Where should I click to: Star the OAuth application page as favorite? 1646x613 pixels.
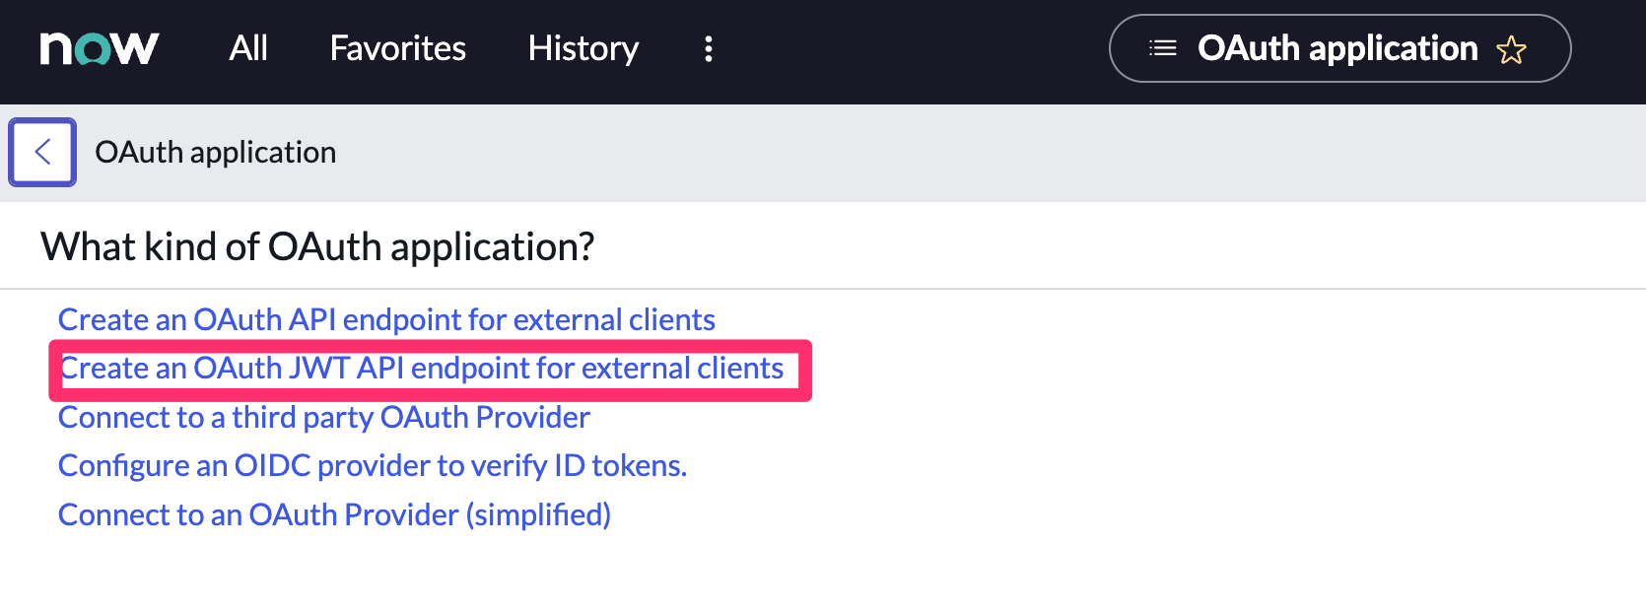tap(1511, 47)
